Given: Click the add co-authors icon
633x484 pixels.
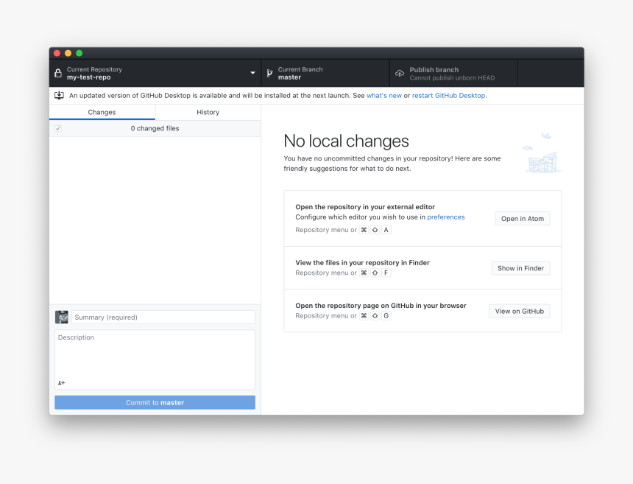Looking at the screenshot, I should pyautogui.click(x=61, y=382).
